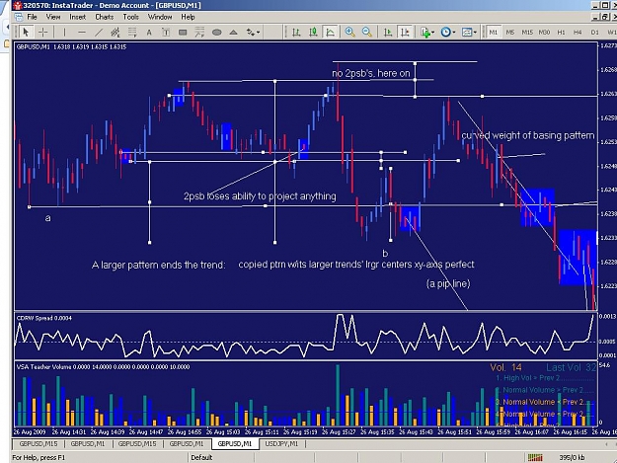Activate the M1 timeframe button
The image size is (617, 463).
[494, 33]
